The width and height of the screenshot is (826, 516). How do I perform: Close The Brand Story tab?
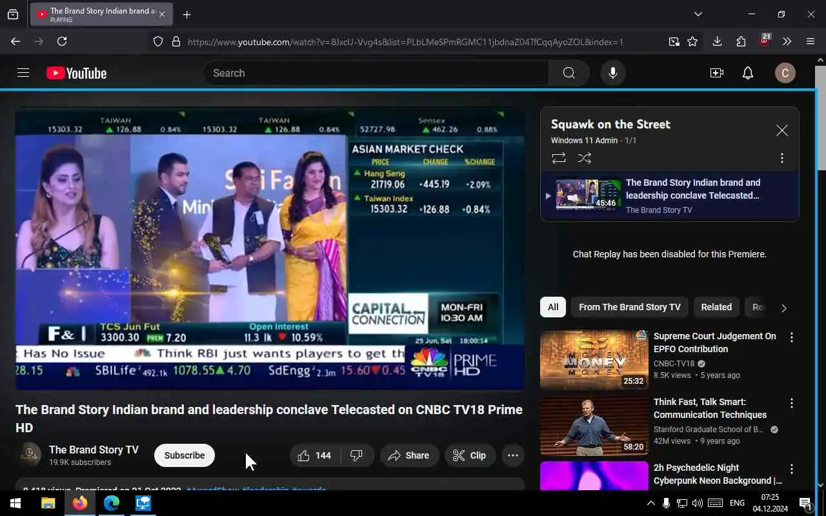coord(161,14)
